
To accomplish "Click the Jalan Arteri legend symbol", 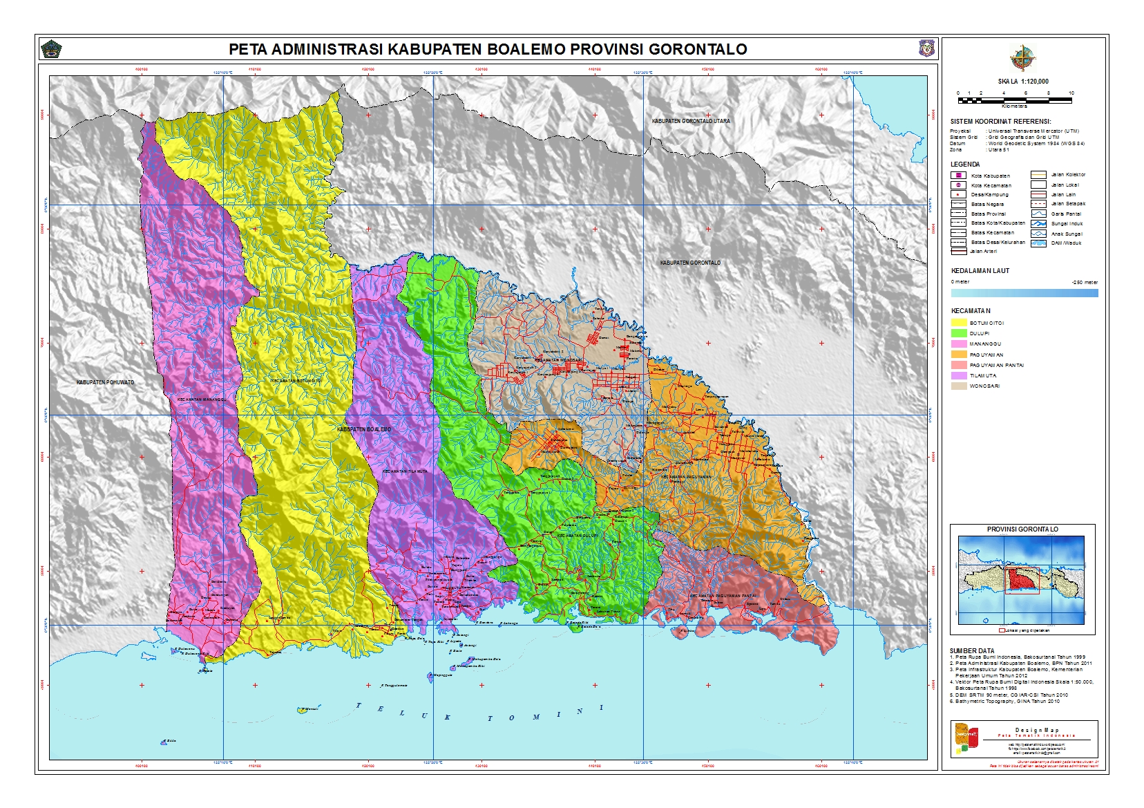I will click(x=957, y=252).
